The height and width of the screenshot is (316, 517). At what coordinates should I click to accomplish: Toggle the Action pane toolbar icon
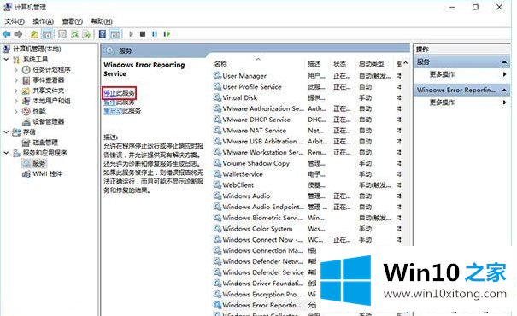[115, 34]
